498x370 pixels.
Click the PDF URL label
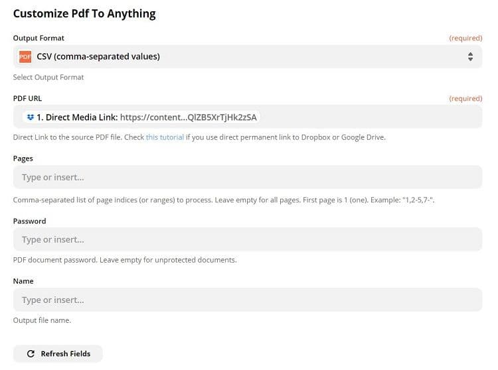pyautogui.click(x=27, y=98)
